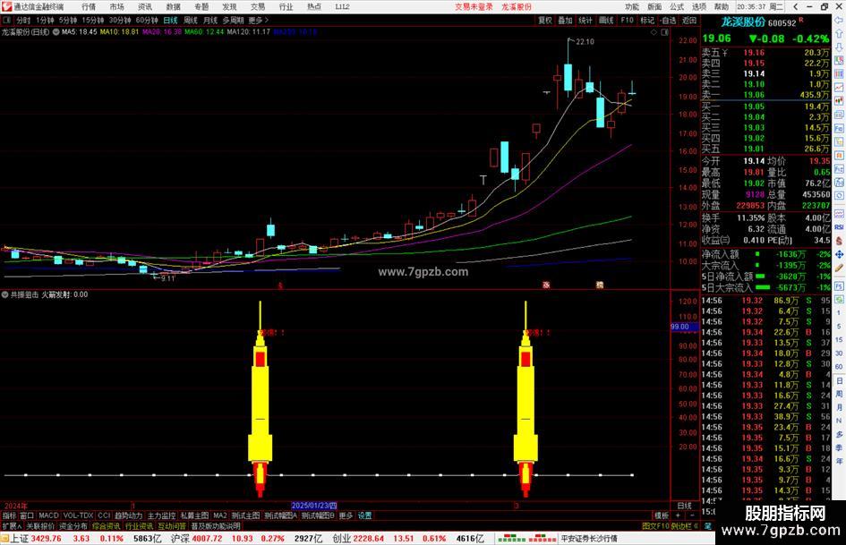Select the 月线 period
Screen dimensions: 846x545
(x=210, y=20)
